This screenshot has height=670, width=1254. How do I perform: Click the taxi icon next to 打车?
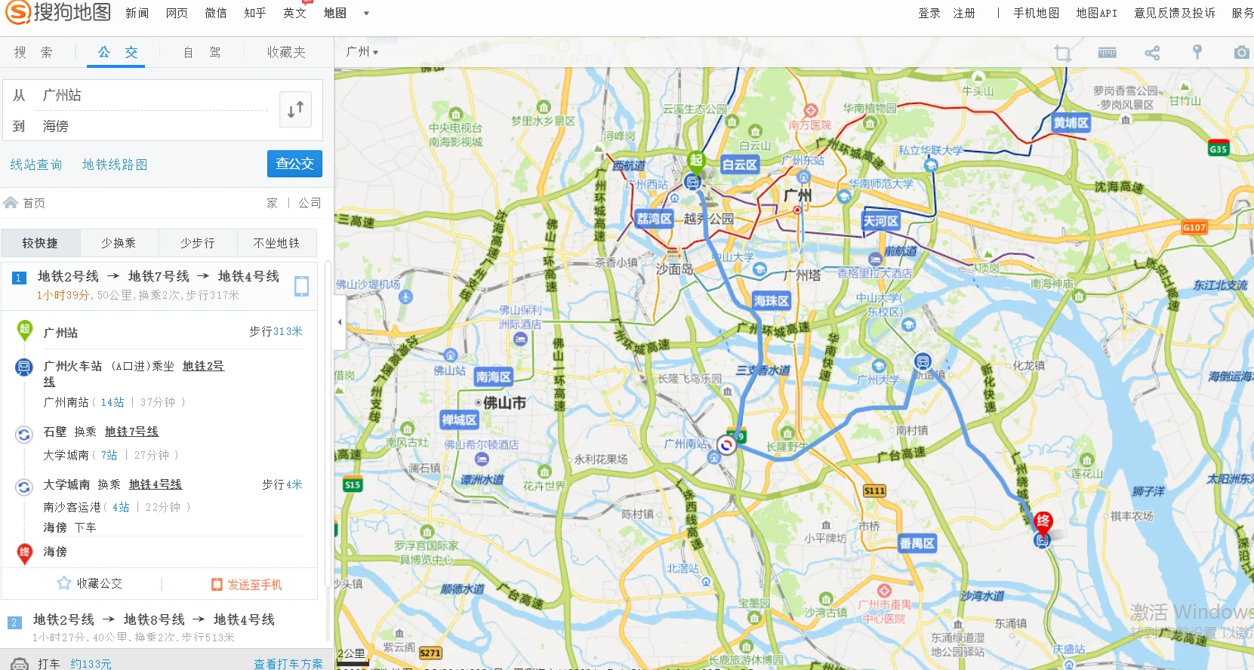click(21, 664)
